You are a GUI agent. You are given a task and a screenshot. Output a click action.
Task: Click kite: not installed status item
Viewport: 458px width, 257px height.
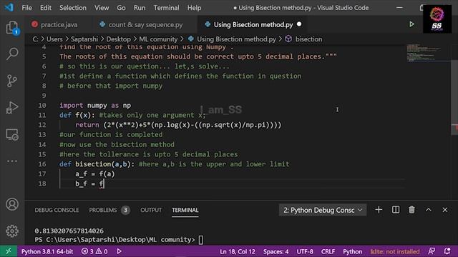[395, 251]
